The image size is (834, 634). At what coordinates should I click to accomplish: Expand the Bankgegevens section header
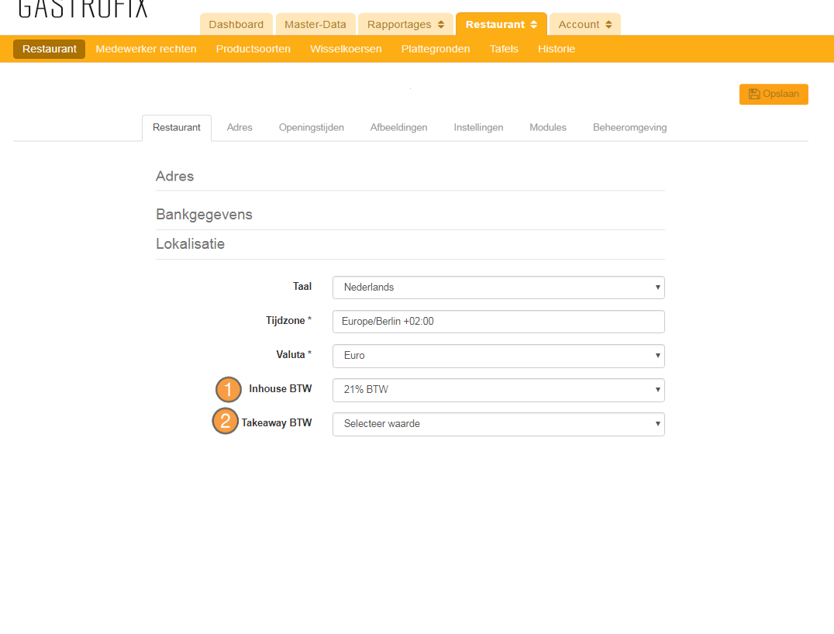click(204, 215)
